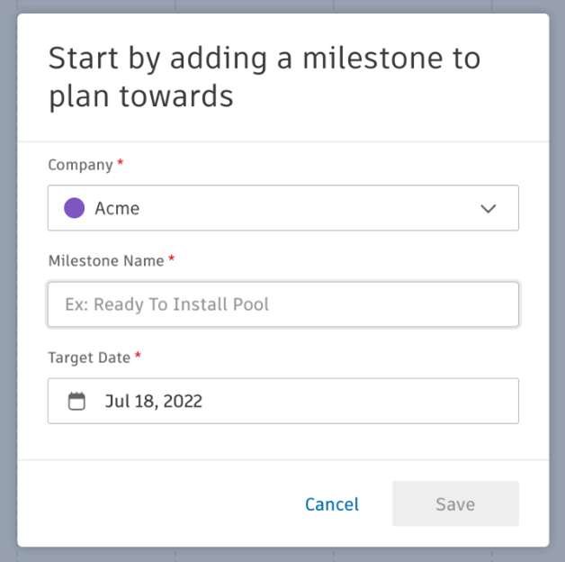Click the Jul 18, 2022 date text
The width and height of the screenshot is (565, 562).
(154, 401)
